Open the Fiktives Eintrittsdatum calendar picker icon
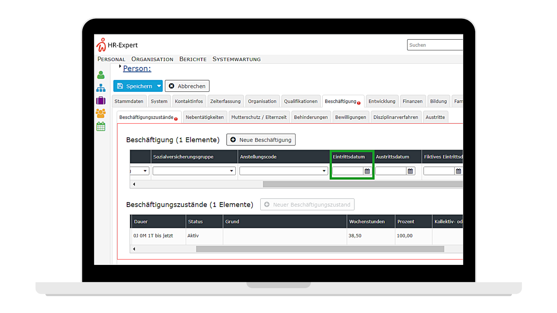 click(458, 171)
